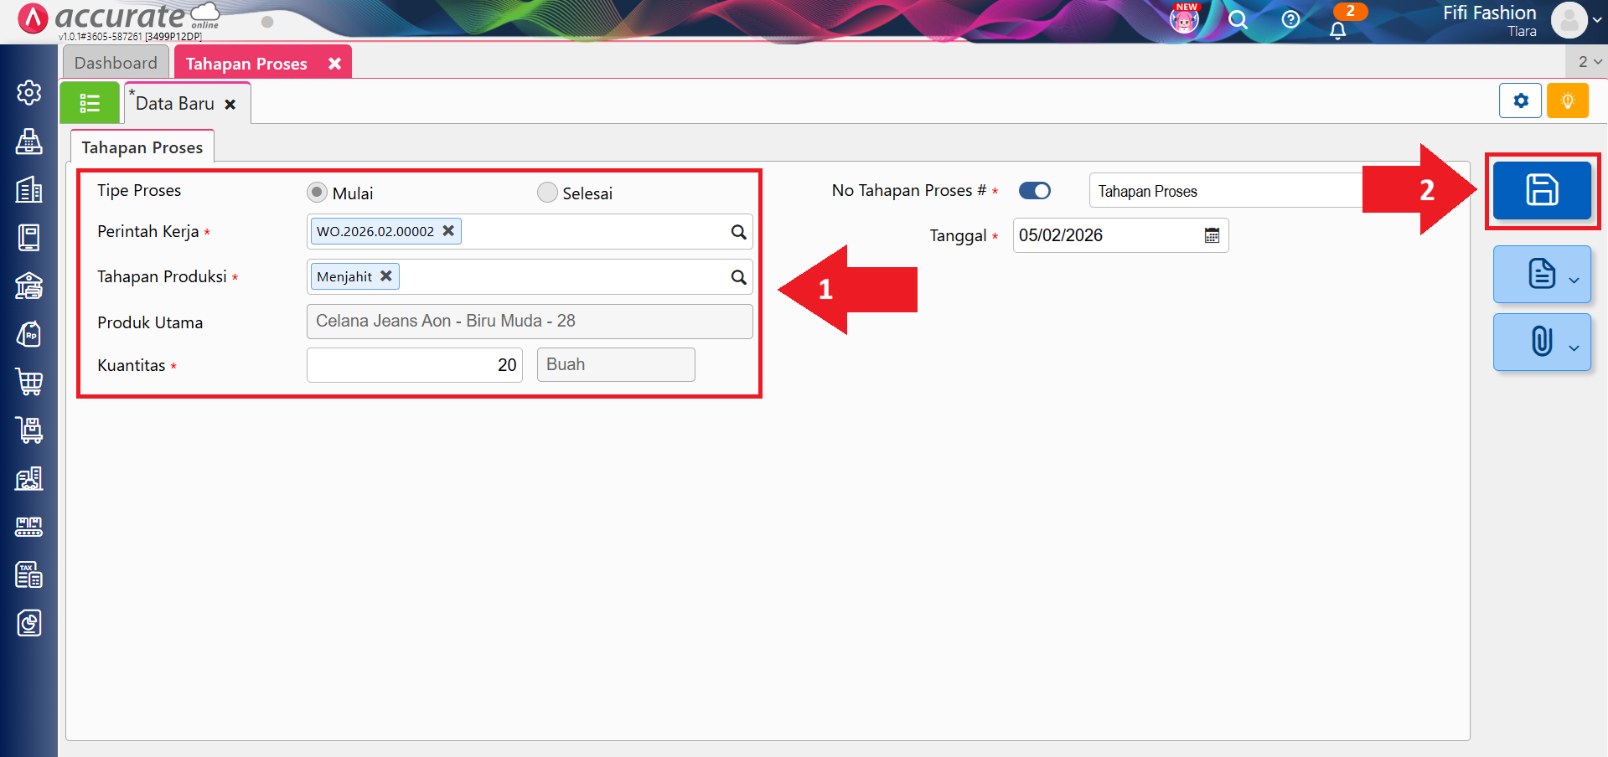Open the help question mark icon
Screen dimensions: 1608x757
coord(1290,20)
